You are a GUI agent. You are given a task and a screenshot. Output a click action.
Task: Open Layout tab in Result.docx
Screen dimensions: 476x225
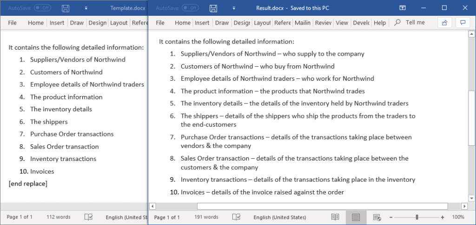coord(262,23)
